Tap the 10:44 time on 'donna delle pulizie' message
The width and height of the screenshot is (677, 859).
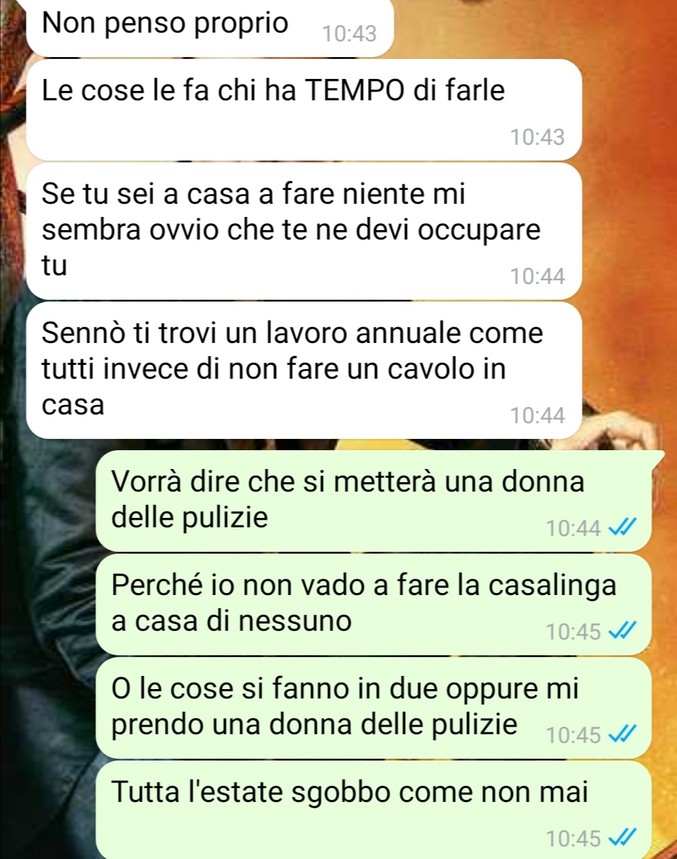[x=573, y=528]
